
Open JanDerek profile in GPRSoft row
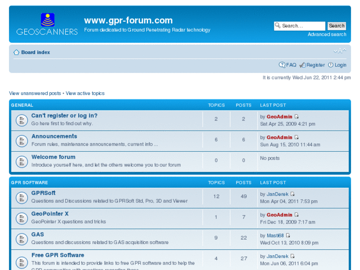[x=277, y=194]
